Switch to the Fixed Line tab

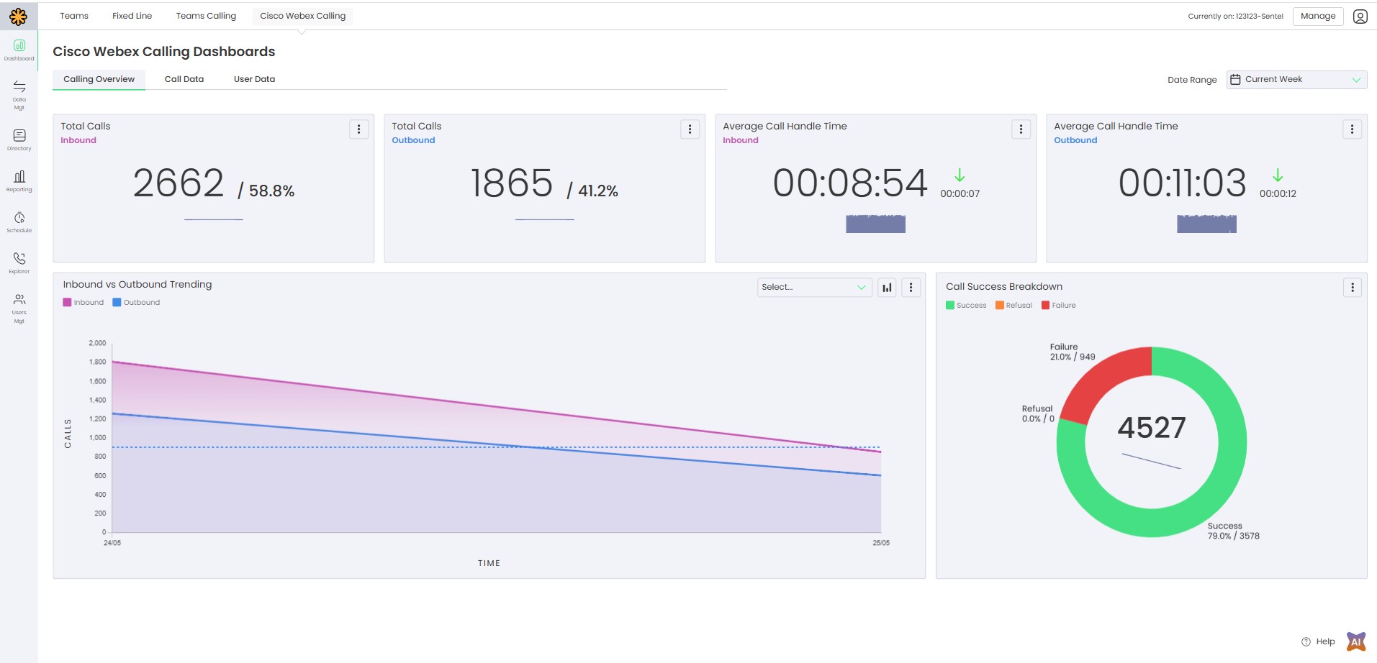tap(132, 16)
